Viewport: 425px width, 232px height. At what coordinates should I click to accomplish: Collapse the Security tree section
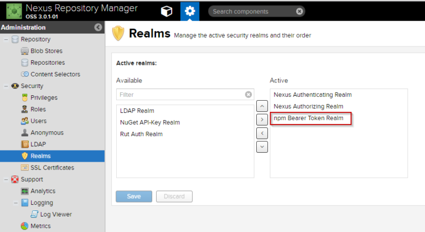coord(6,86)
